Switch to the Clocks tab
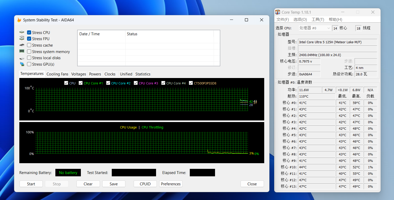This screenshot has height=200, width=394. 110,74
